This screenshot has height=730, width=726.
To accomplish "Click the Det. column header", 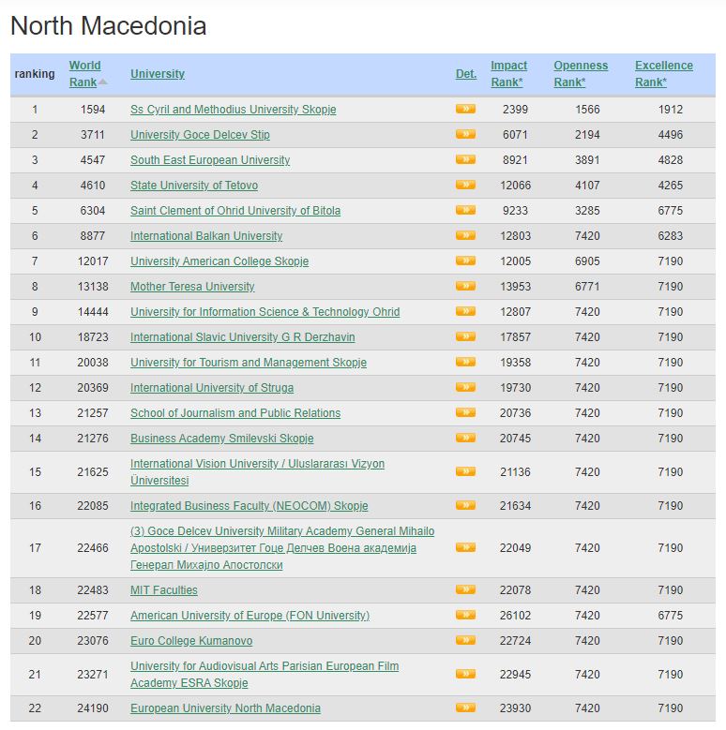I will click(x=465, y=74).
